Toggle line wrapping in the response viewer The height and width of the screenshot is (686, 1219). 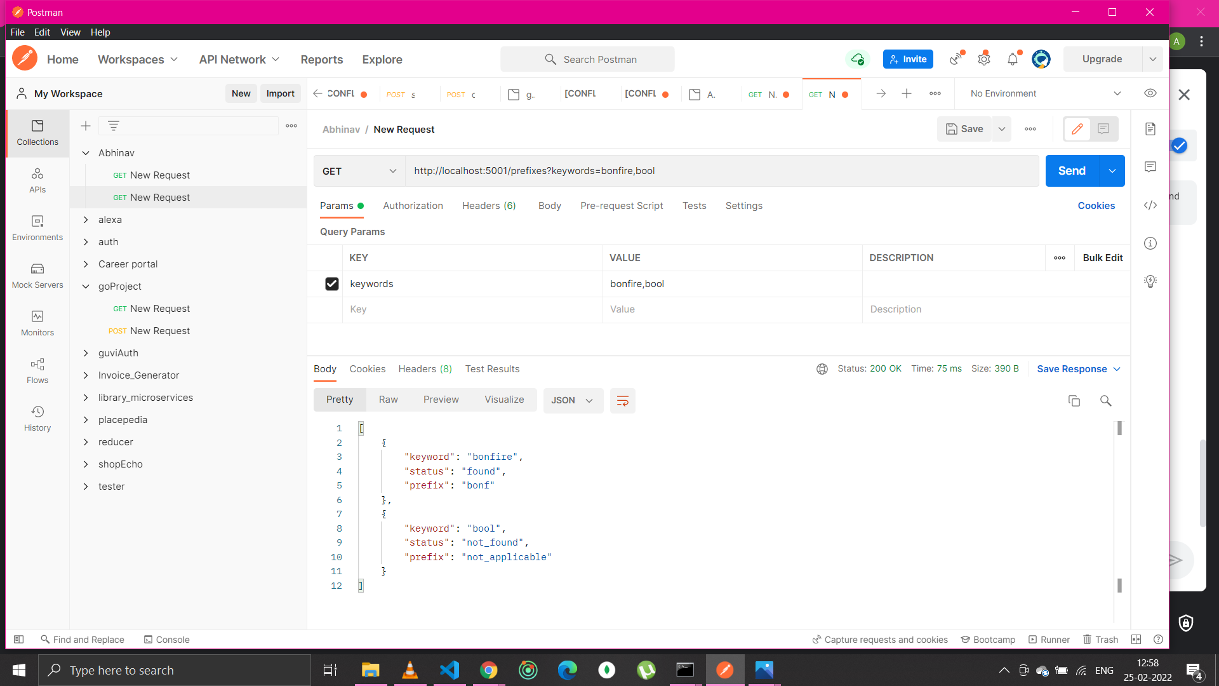(622, 400)
